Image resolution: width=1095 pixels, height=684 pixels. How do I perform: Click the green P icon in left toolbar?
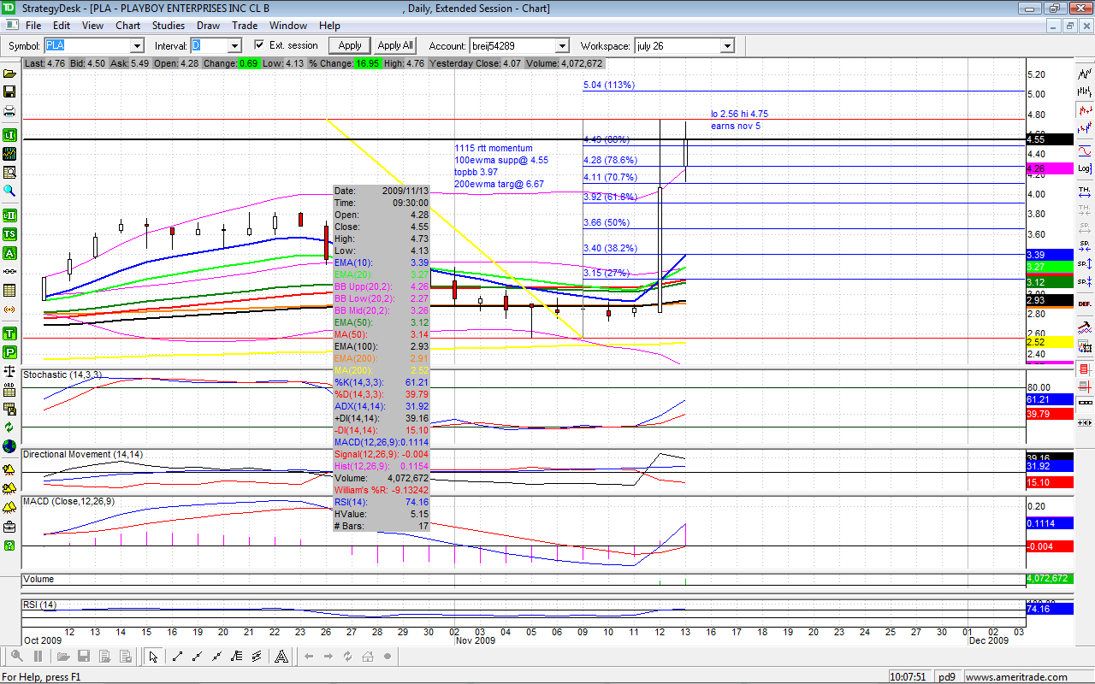click(x=9, y=352)
